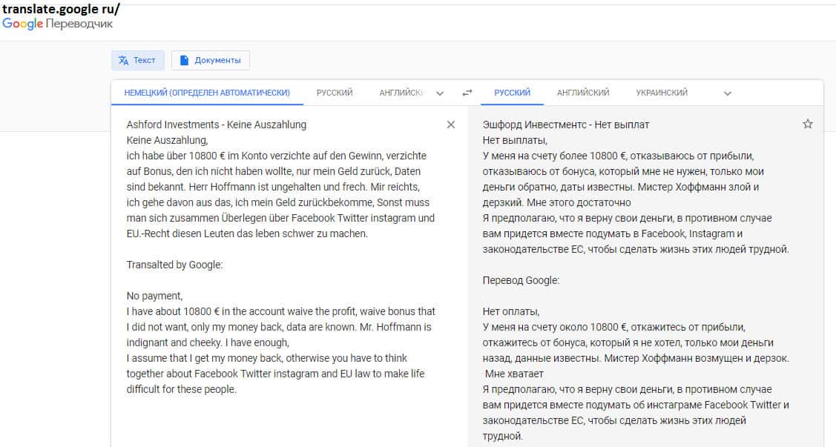836x447 pixels.
Task: Clear source text with the X icon
Action: (450, 125)
